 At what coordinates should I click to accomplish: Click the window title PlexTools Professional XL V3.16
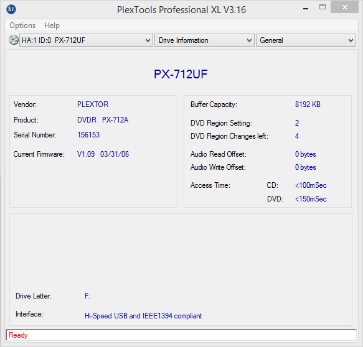point(181,10)
